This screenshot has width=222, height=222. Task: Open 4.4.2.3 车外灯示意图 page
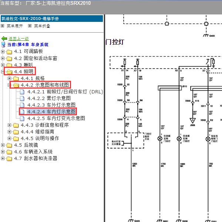coord(51,105)
